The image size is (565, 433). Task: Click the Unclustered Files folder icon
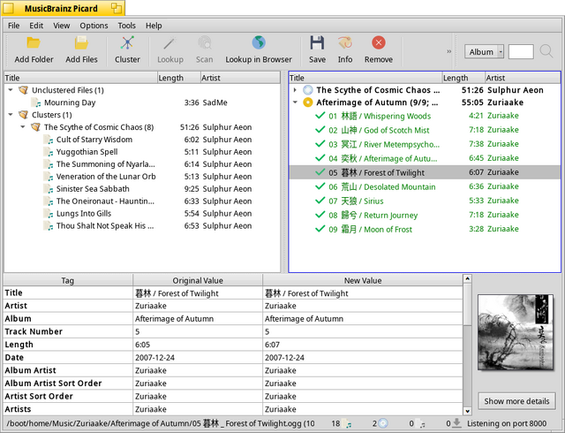(24, 90)
